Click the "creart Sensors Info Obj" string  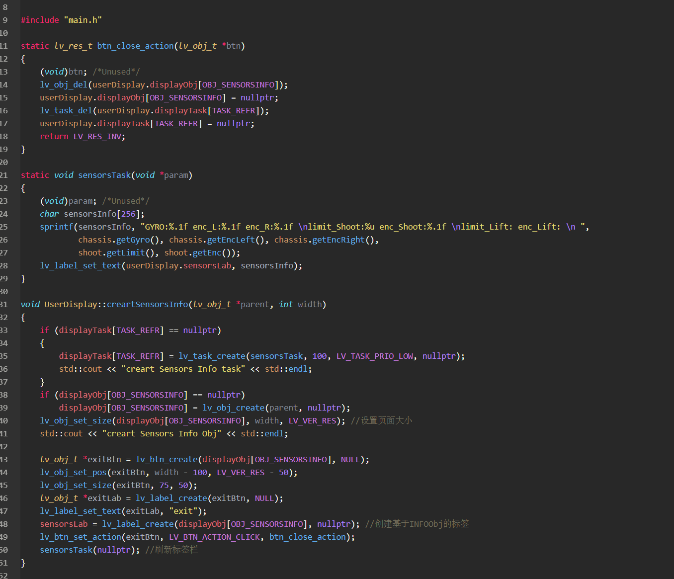click(162, 433)
